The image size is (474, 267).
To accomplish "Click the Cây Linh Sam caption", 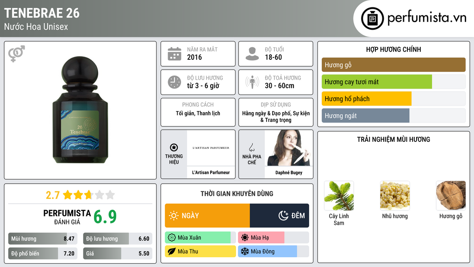I will [339, 219].
